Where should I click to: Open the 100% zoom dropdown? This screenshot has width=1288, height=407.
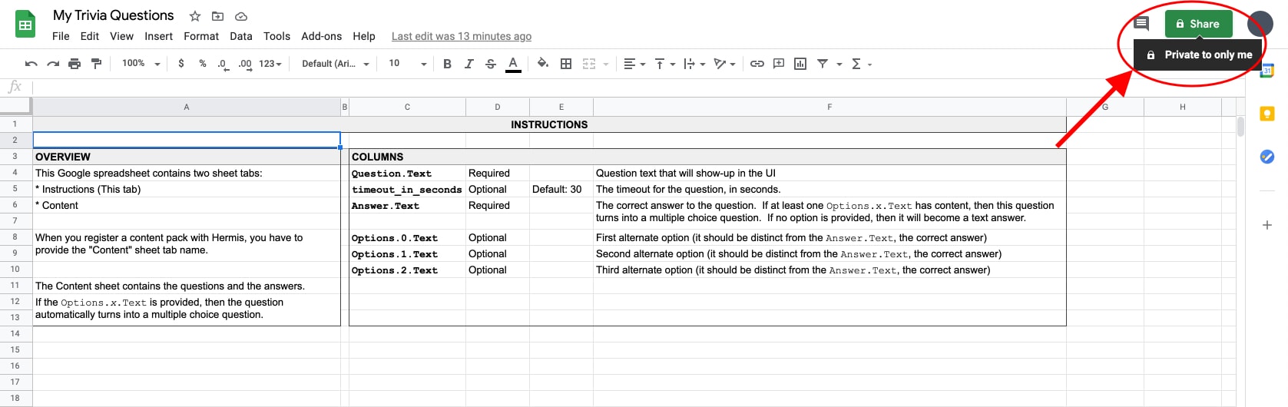(141, 64)
